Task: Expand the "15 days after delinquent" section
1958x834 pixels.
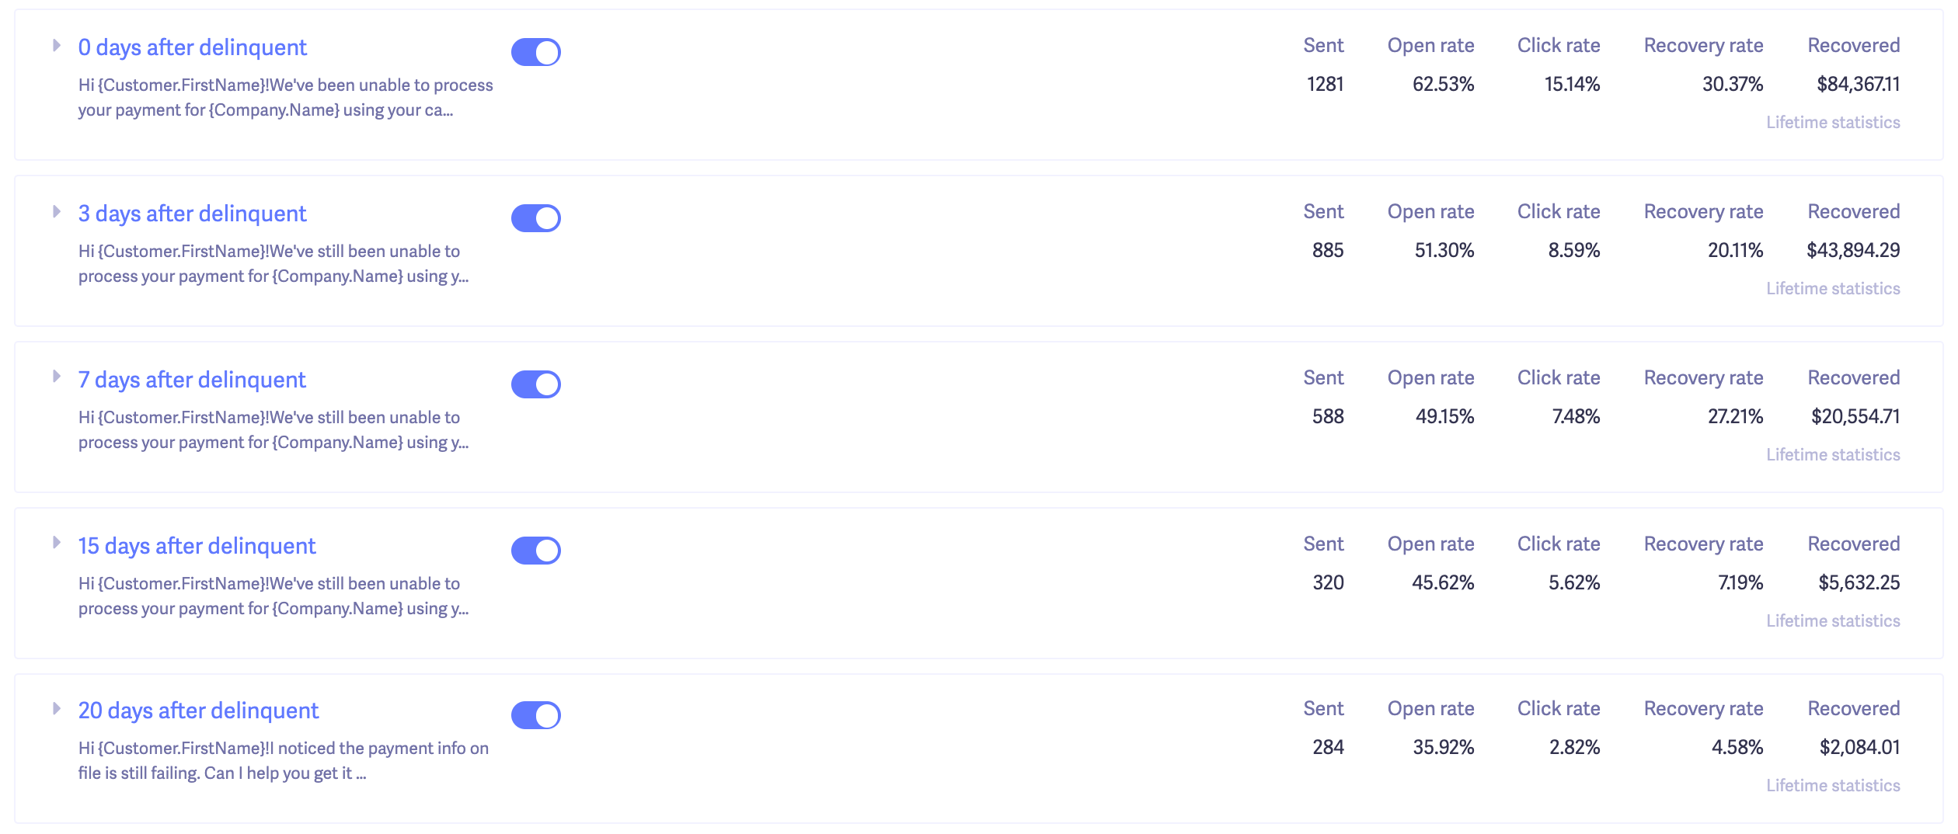Action: tap(55, 543)
